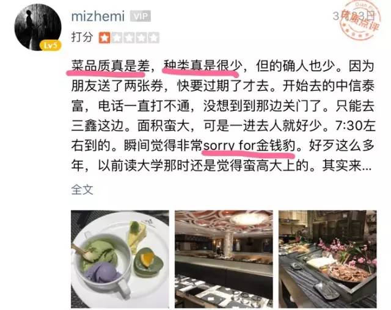391x310 pixels.
Task: Click the VIP badge next to username
Action: click(141, 16)
